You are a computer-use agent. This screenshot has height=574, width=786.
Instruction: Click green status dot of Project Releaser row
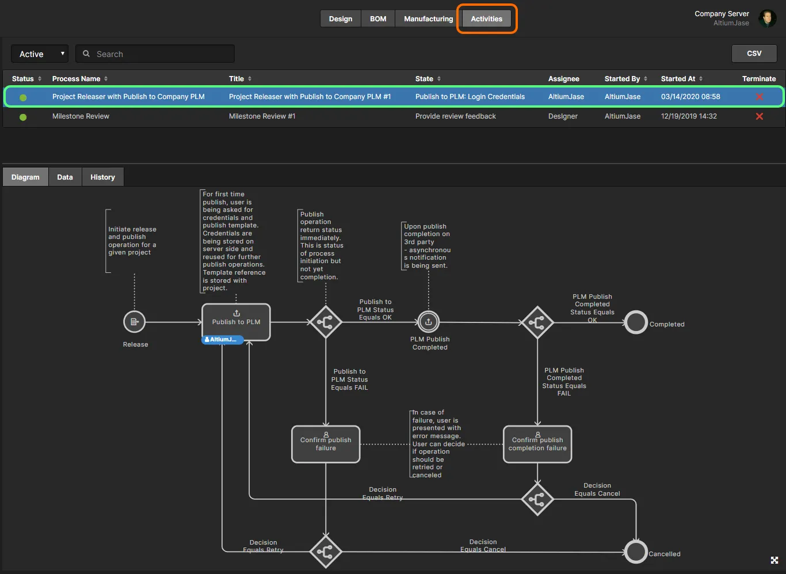pos(23,97)
